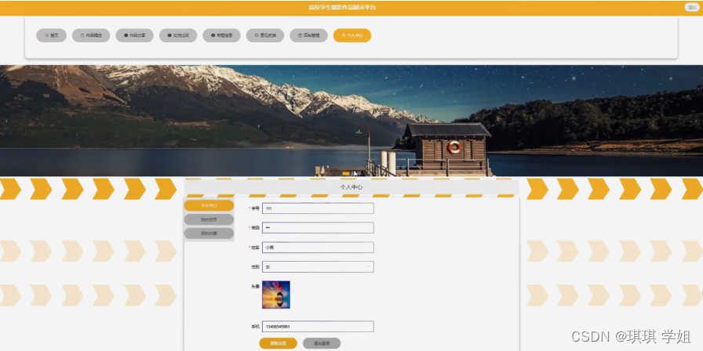Viewport: 703px width, 351px height.
Task: Click the 退出 button in the header
Action: [692, 7]
